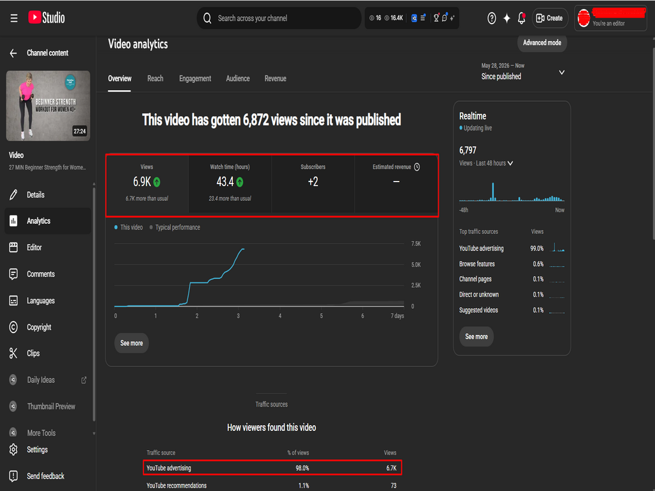Open the Since published date range dropdown
The image size is (655, 491).
point(522,72)
